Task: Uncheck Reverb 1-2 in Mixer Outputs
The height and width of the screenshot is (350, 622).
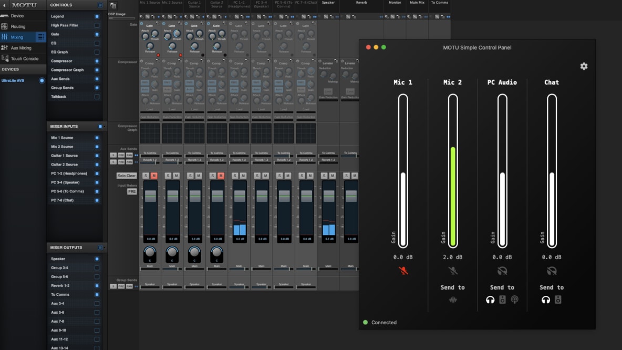Action: [x=97, y=286]
